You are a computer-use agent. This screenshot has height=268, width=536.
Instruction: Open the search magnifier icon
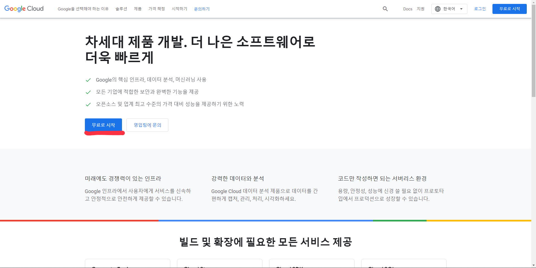coord(385,9)
